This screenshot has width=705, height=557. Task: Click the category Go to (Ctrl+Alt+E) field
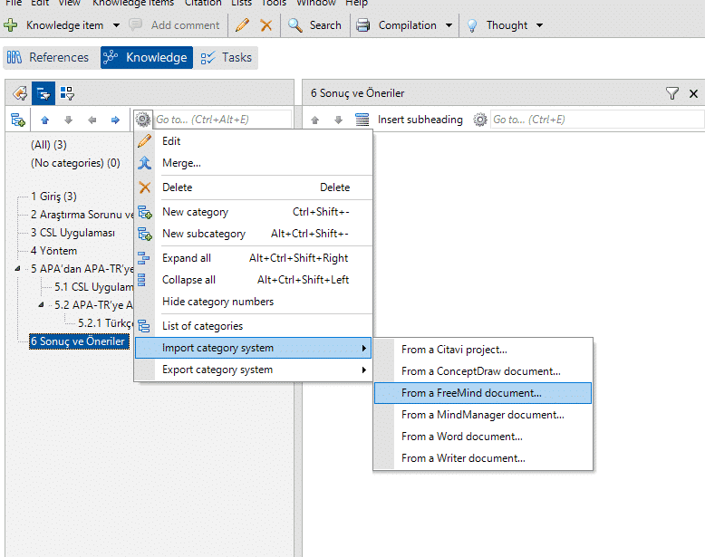[x=222, y=120]
